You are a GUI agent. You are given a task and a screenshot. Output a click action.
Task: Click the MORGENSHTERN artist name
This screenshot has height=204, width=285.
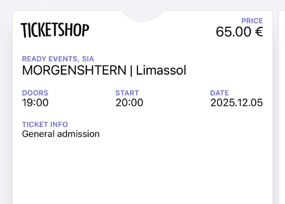74,70
